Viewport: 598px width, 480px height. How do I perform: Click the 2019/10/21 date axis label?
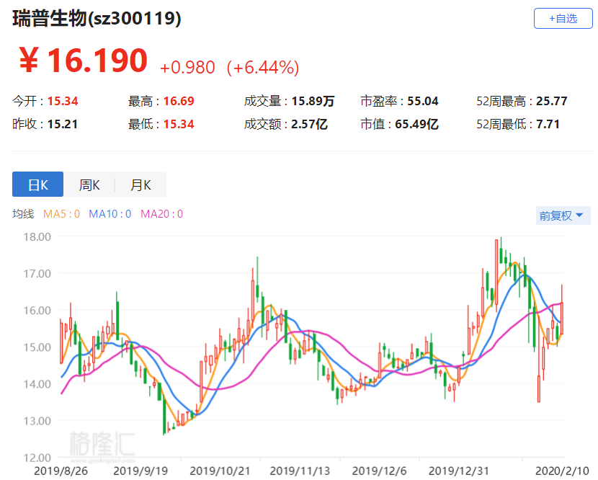pyautogui.click(x=220, y=471)
